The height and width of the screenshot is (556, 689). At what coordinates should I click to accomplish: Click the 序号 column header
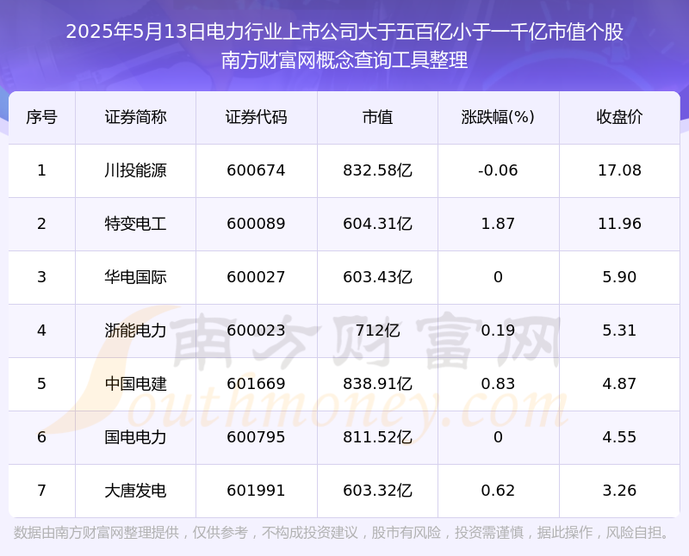point(41,117)
